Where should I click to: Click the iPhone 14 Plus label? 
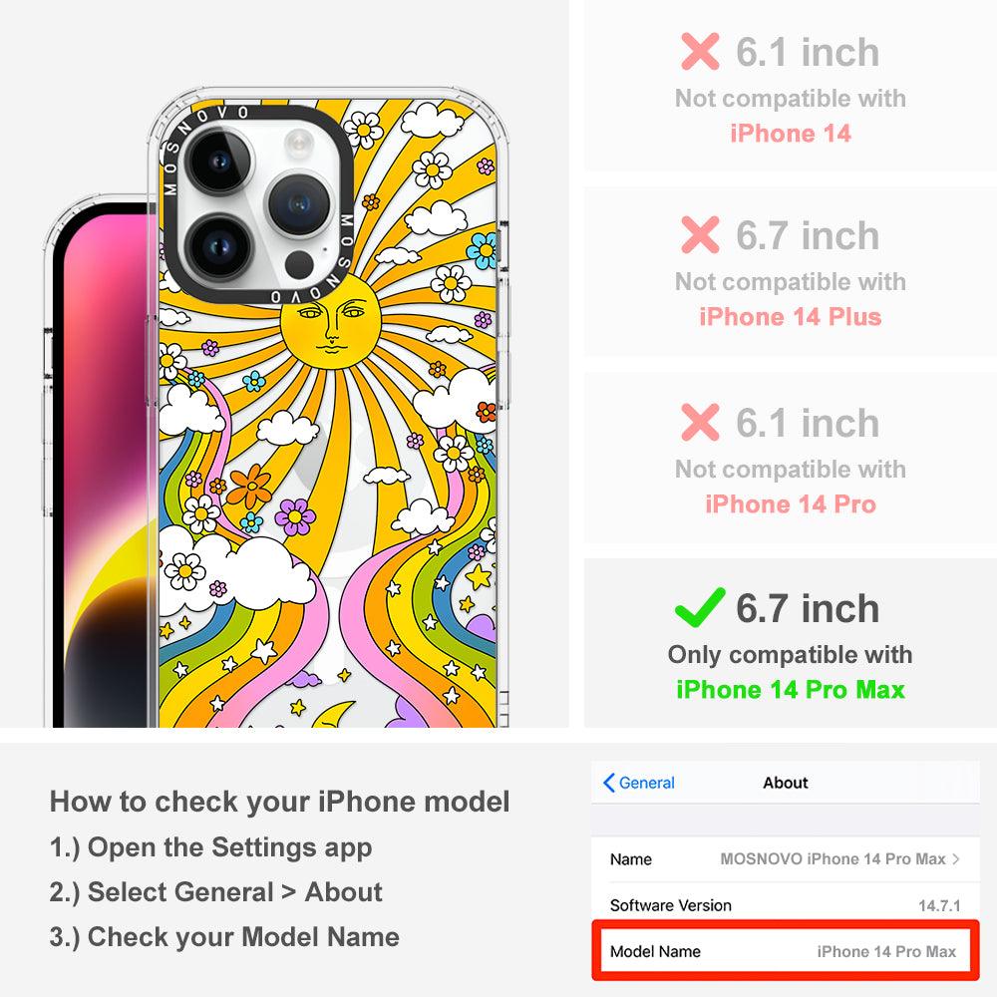click(791, 317)
